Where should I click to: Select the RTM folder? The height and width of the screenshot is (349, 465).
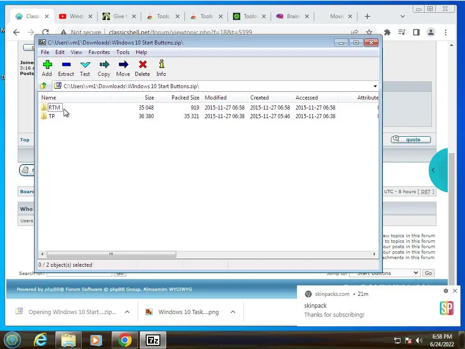click(54, 107)
